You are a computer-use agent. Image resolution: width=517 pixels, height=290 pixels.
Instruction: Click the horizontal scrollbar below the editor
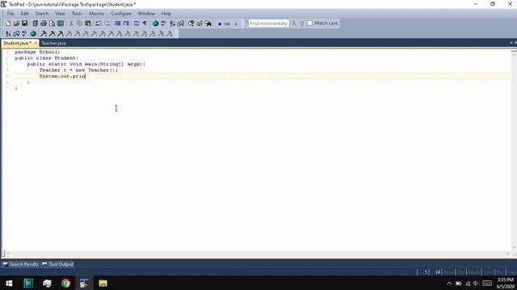coord(258,254)
